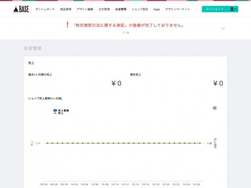Open the ダッシュボード menu
Screen dimensions: 251x188
[x=45, y=9]
